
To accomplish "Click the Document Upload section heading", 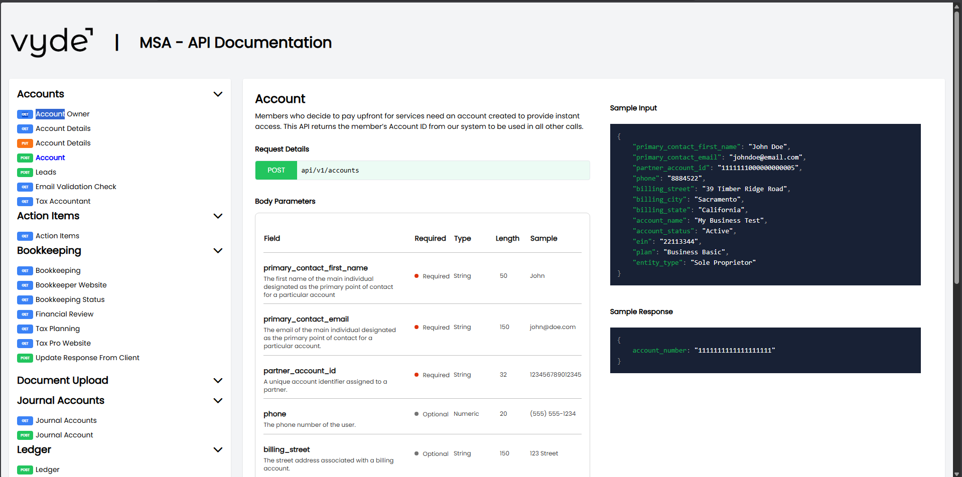I will [x=63, y=380].
